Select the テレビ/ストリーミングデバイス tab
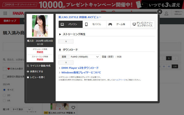 point(142,24)
